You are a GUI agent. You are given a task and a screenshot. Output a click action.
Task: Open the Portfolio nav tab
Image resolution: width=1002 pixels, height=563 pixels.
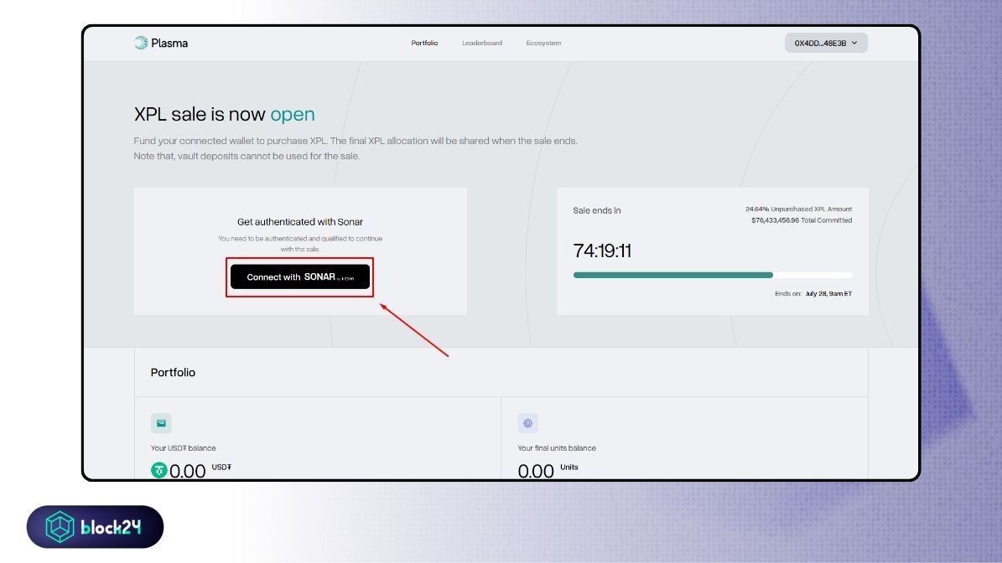point(424,43)
